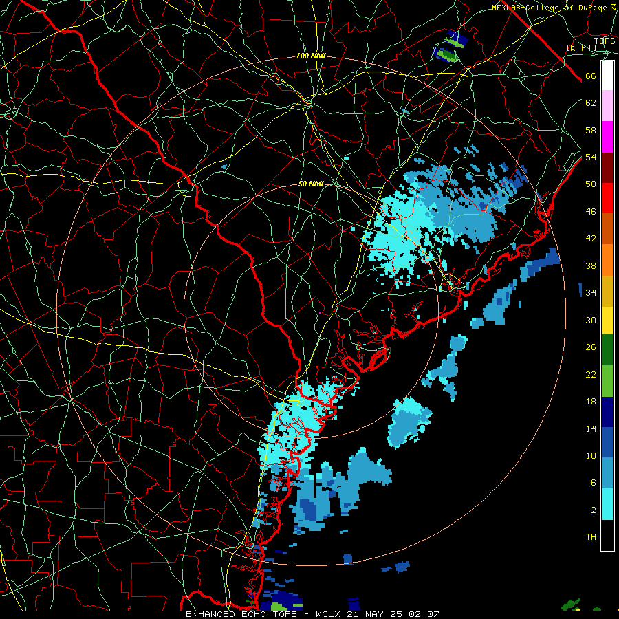Image resolution: width=619 pixels, height=619 pixels.
Task: Select the "K FT" units label
Action: pyautogui.click(x=582, y=48)
